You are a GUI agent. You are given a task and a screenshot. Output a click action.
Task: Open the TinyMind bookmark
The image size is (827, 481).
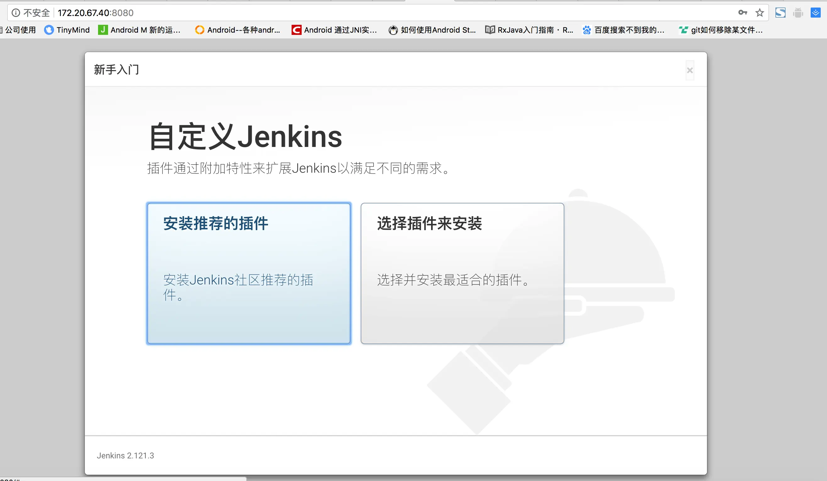[x=67, y=30]
